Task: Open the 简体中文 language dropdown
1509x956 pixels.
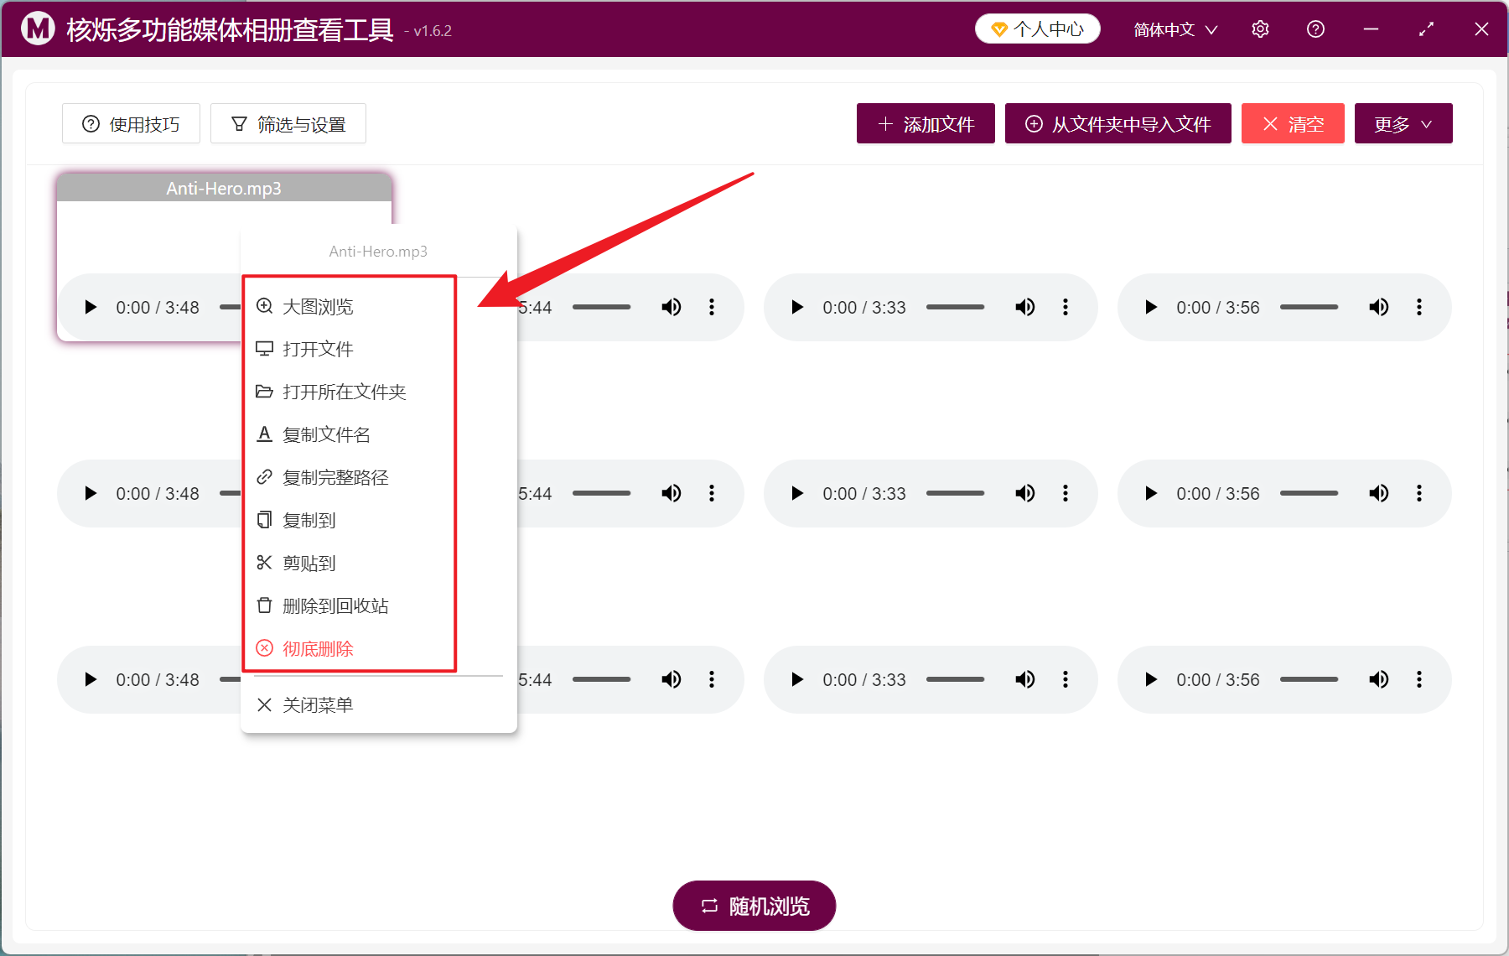Action: click(1174, 29)
